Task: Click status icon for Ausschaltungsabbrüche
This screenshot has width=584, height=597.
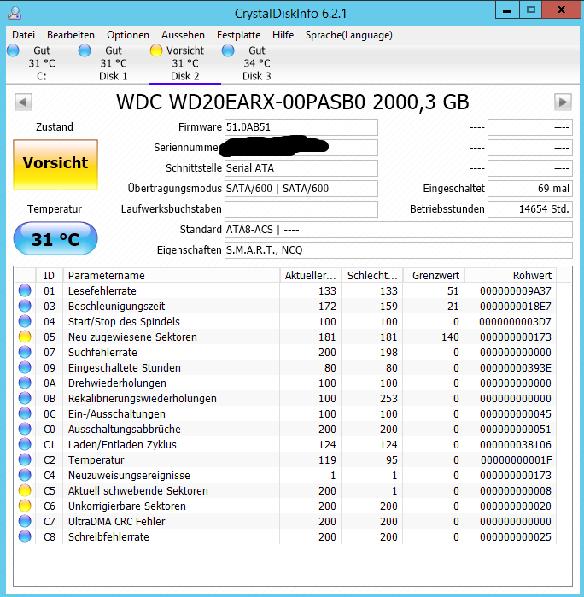Action: click(25, 429)
